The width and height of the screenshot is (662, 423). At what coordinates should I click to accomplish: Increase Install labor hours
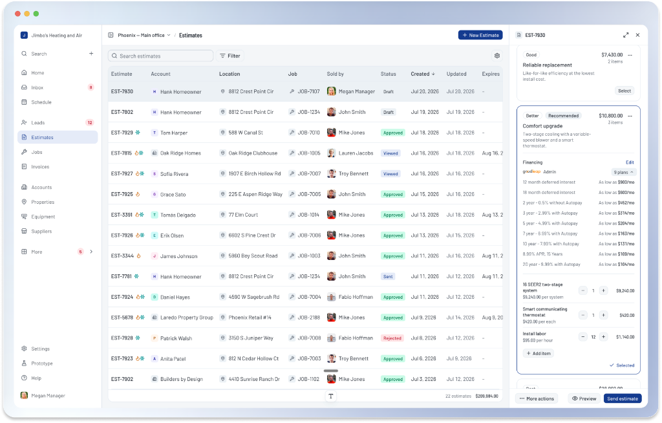click(x=603, y=337)
